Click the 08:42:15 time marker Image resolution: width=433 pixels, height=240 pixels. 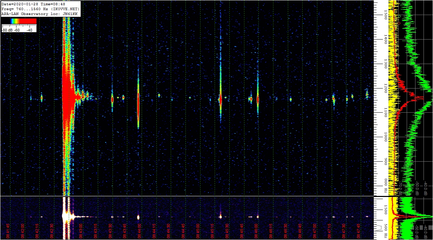pyautogui.click(x=37, y=231)
